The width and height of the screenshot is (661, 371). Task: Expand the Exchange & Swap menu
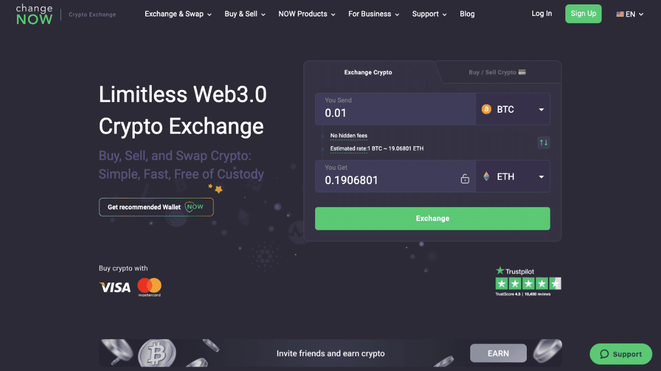coord(178,14)
